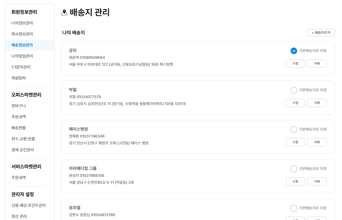
Task: Mark 아라메디컬 그룹 as default delivery address
Action: (x=294, y=169)
